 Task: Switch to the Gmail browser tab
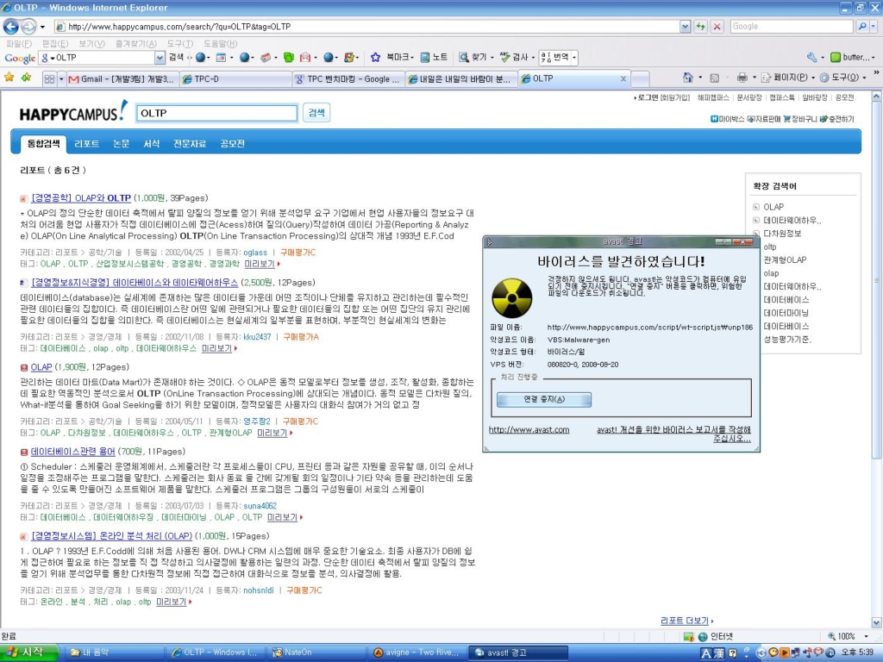point(122,78)
